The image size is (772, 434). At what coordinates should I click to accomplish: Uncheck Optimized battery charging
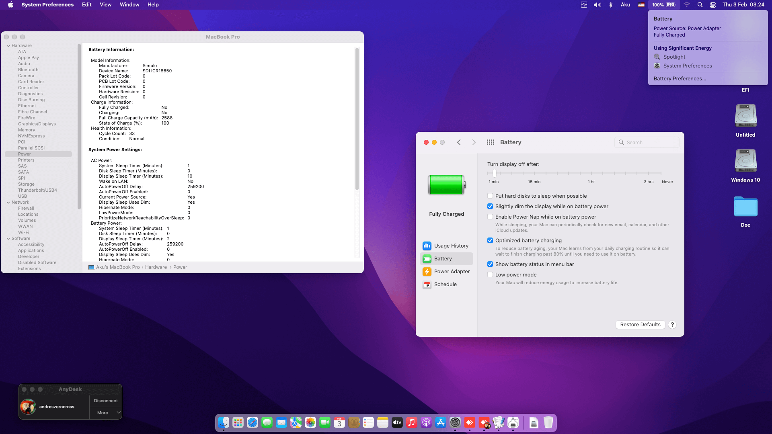[x=490, y=241]
